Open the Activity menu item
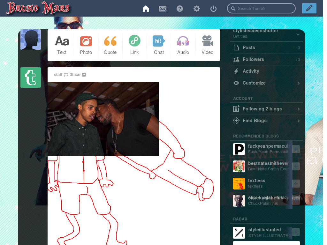 click(267, 71)
